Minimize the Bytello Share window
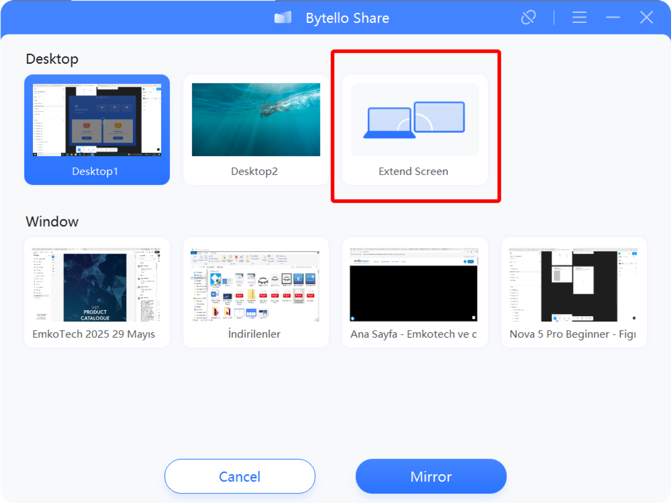671x503 pixels. 613,18
